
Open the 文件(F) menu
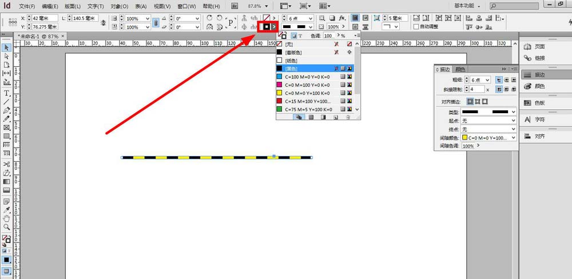(26, 6)
